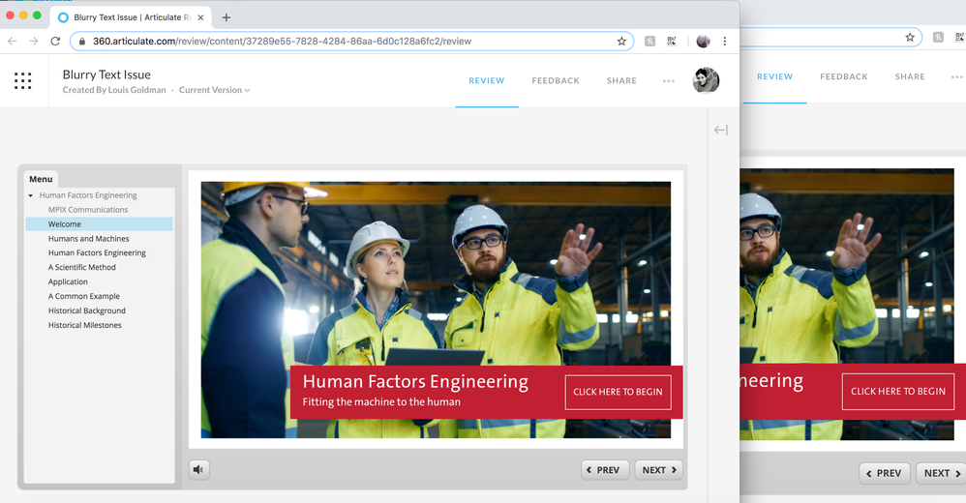
Task: Click the user profile avatar photo
Action: coord(706,80)
